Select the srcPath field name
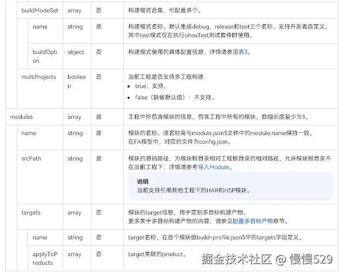Screen dimensions: 341x274 [31, 158]
